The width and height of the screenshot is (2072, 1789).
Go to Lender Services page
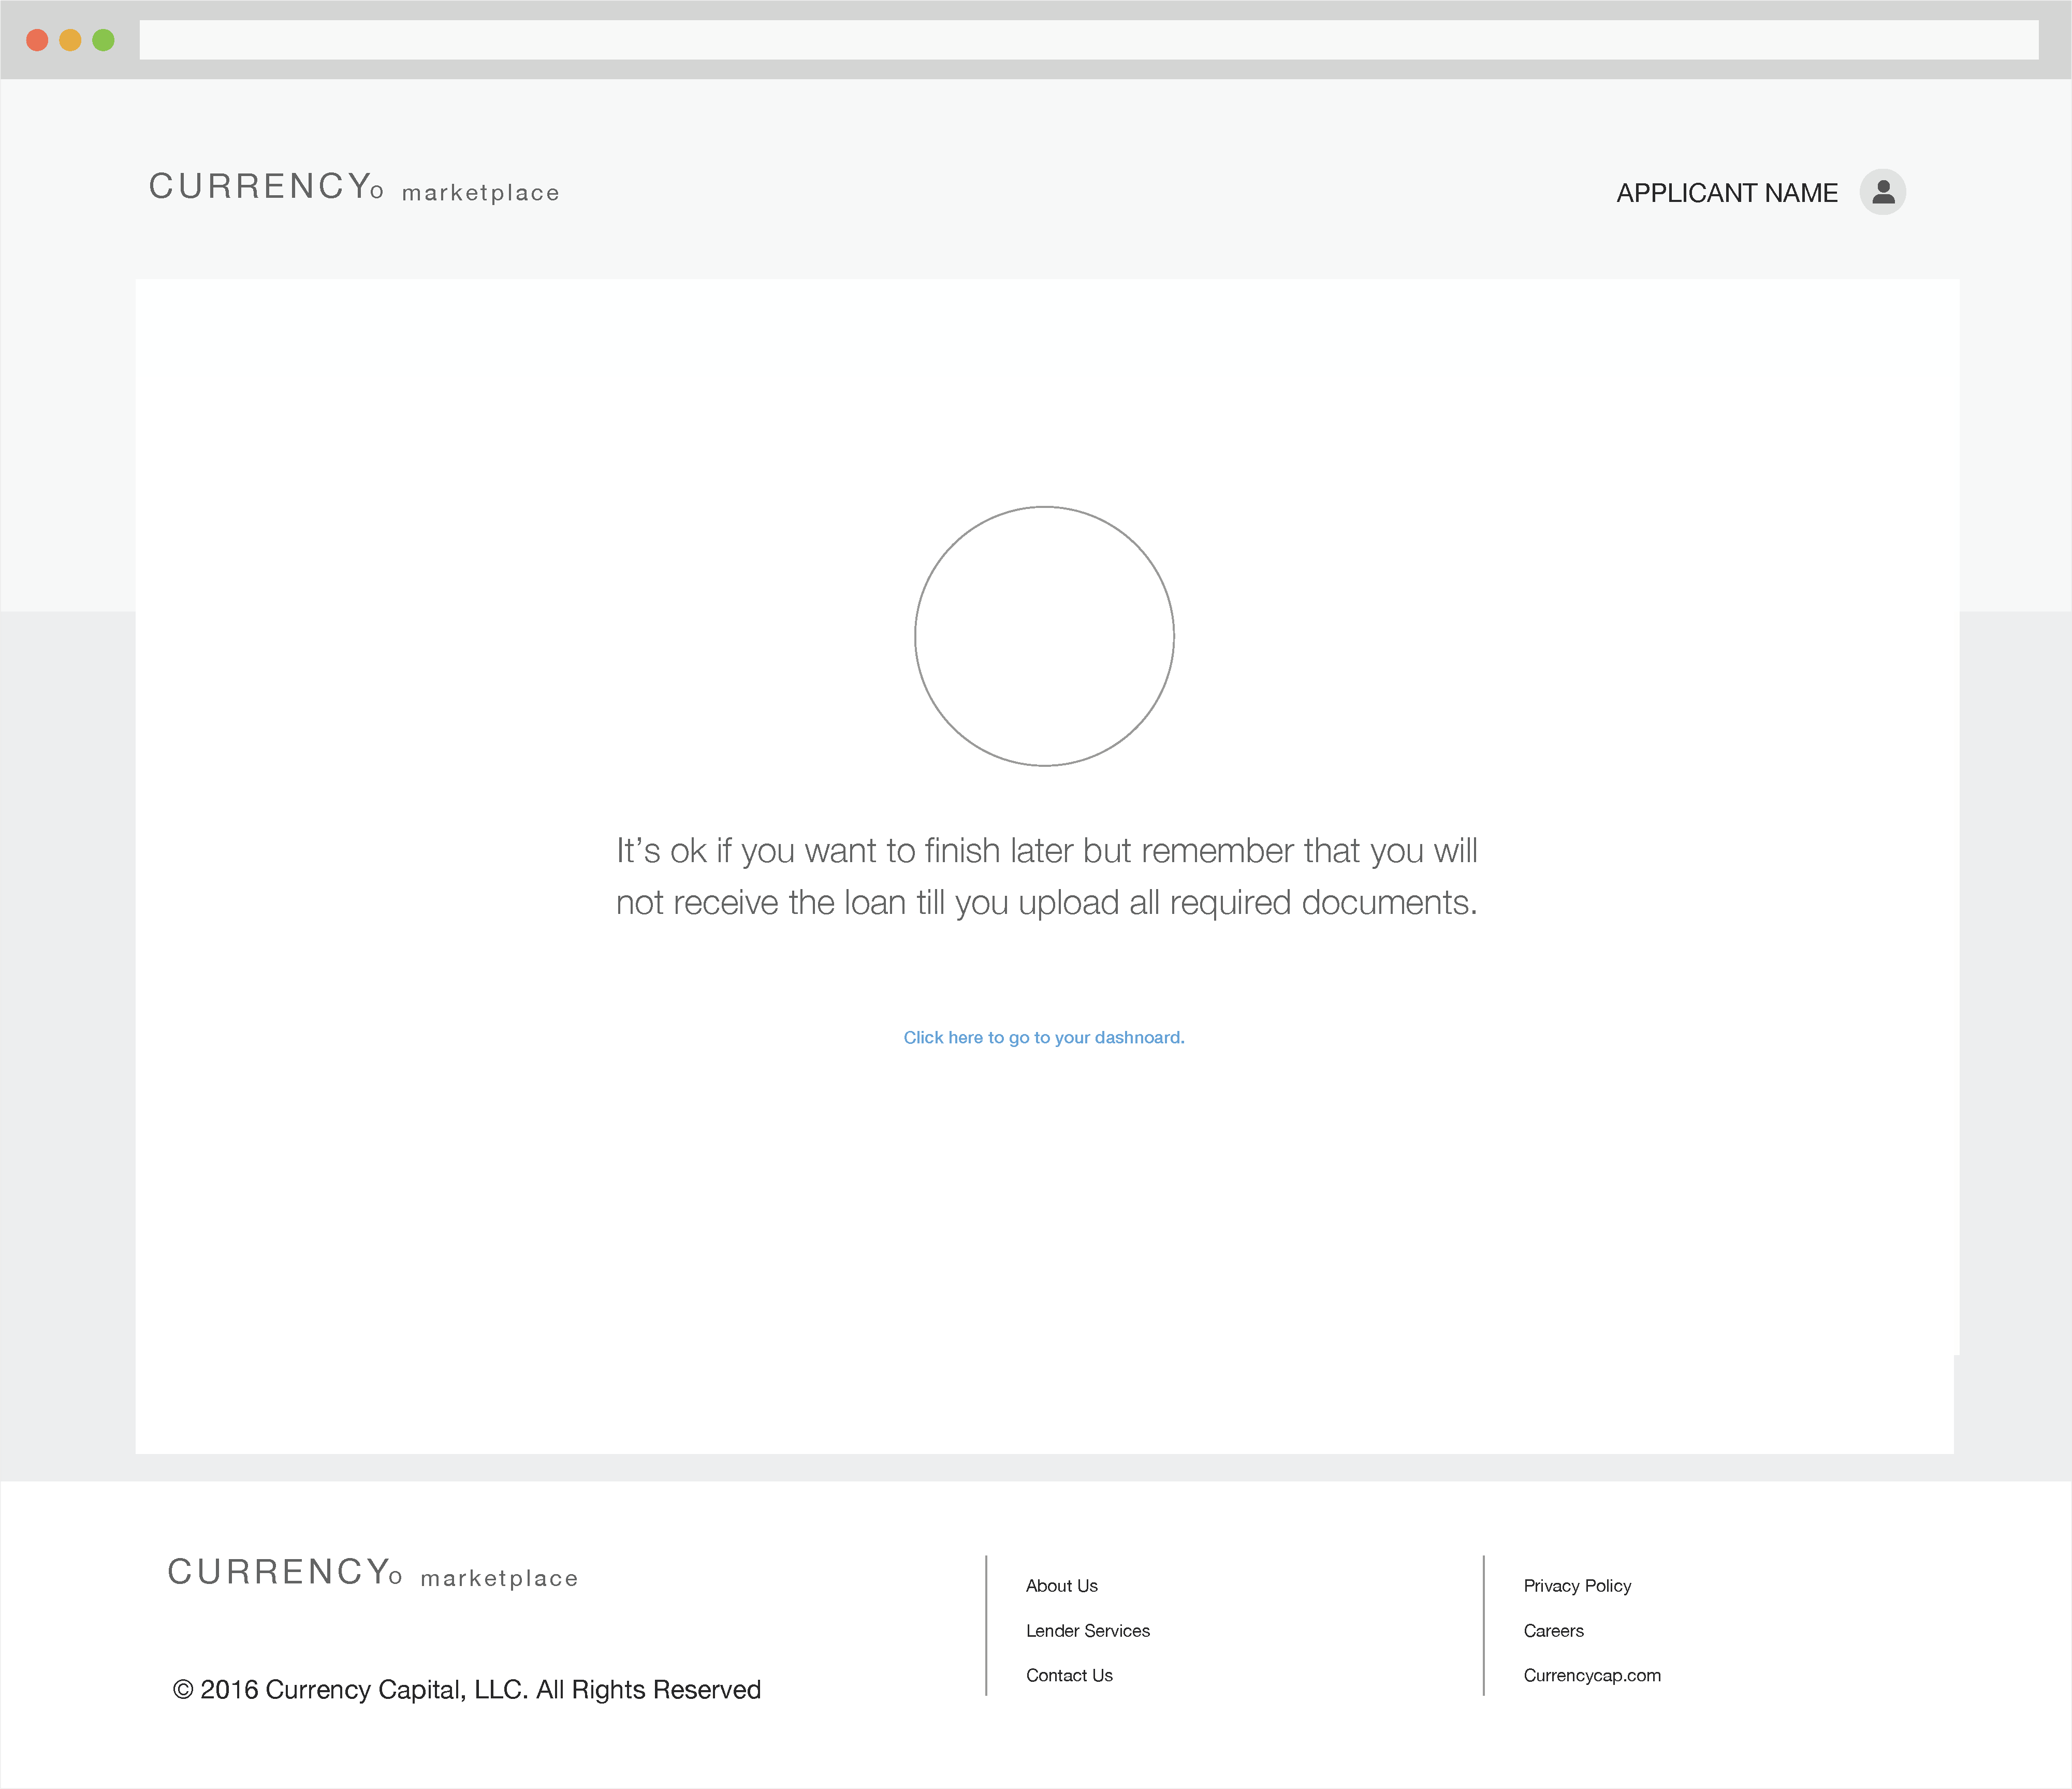(x=1087, y=1631)
